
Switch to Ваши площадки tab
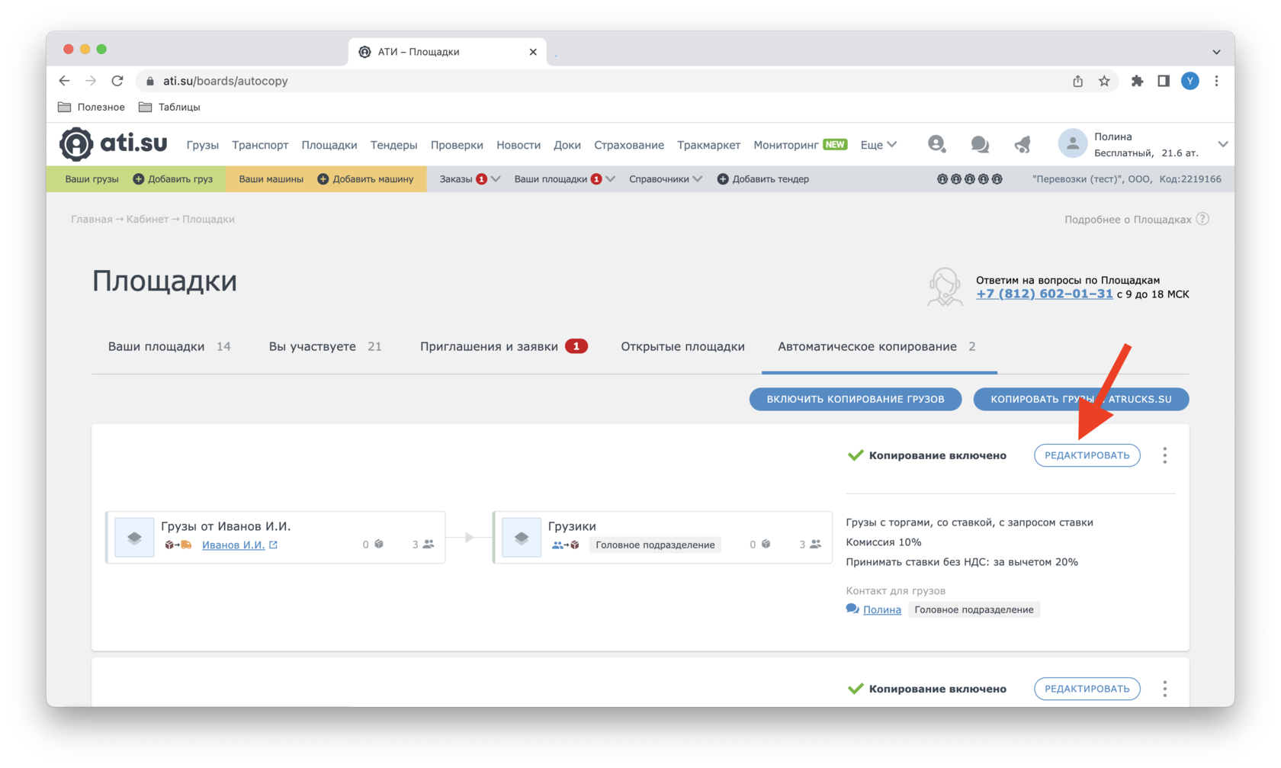tap(169, 346)
